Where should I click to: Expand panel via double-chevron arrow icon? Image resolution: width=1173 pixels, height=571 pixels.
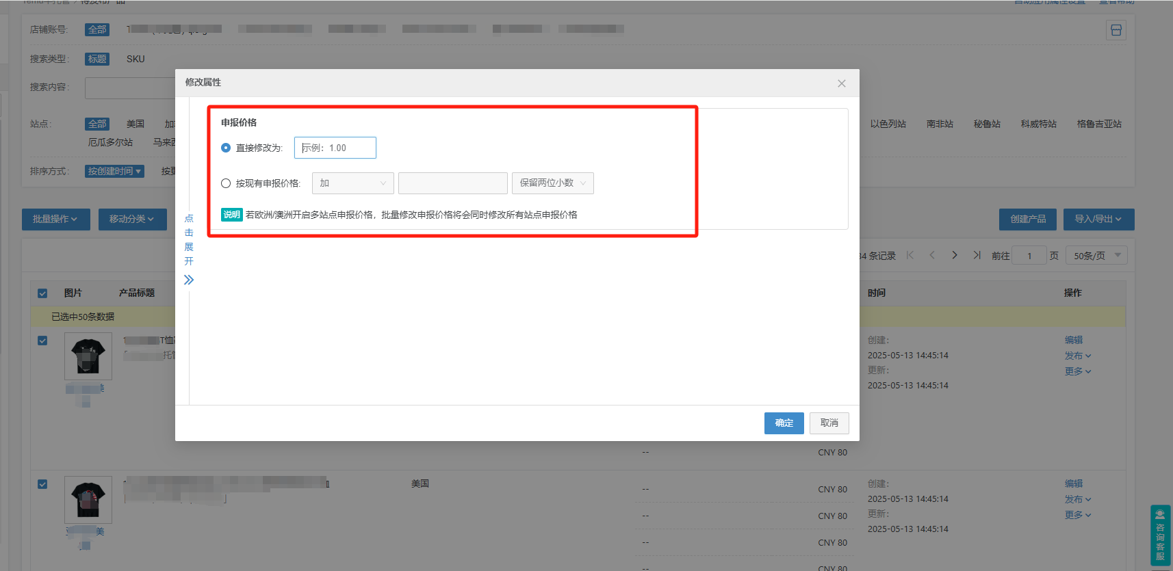click(189, 280)
